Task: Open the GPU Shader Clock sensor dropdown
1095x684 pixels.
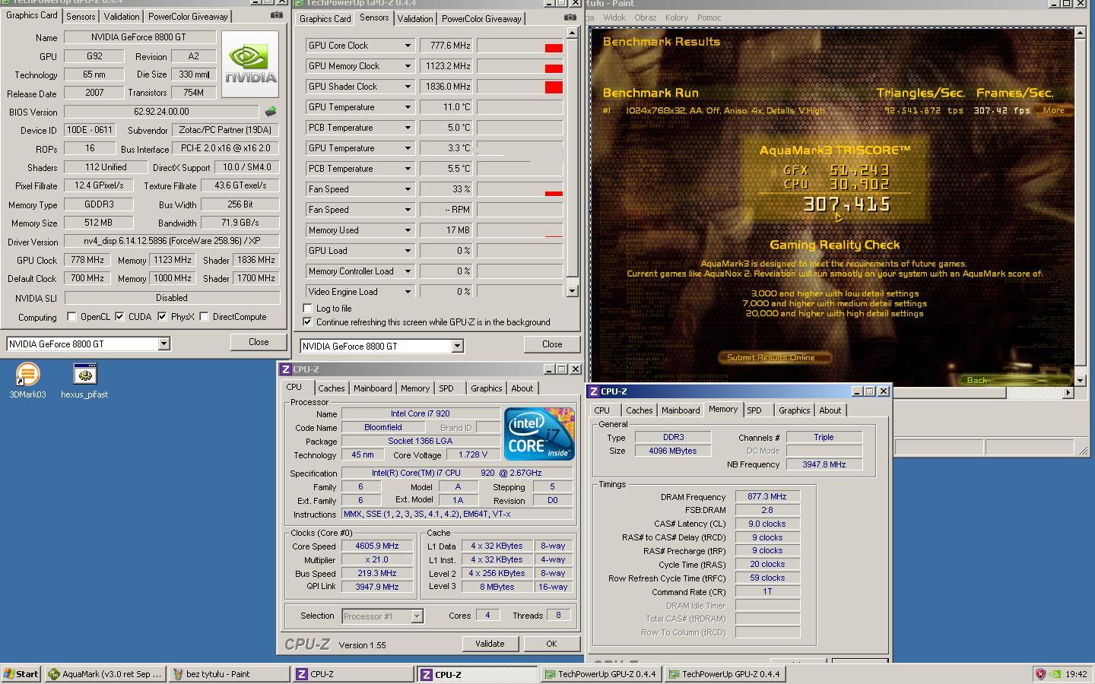Action: [x=408, y=87]
